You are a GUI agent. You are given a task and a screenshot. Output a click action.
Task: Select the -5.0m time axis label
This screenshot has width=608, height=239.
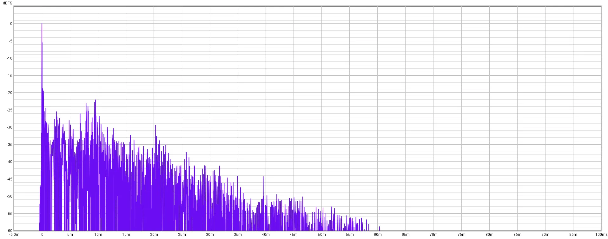coord(14,235)
